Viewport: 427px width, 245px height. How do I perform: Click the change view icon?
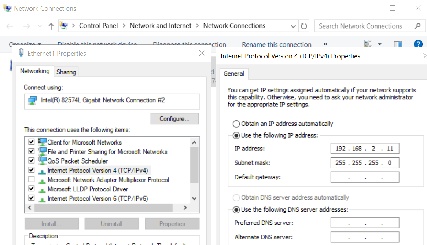click(368, 43)
